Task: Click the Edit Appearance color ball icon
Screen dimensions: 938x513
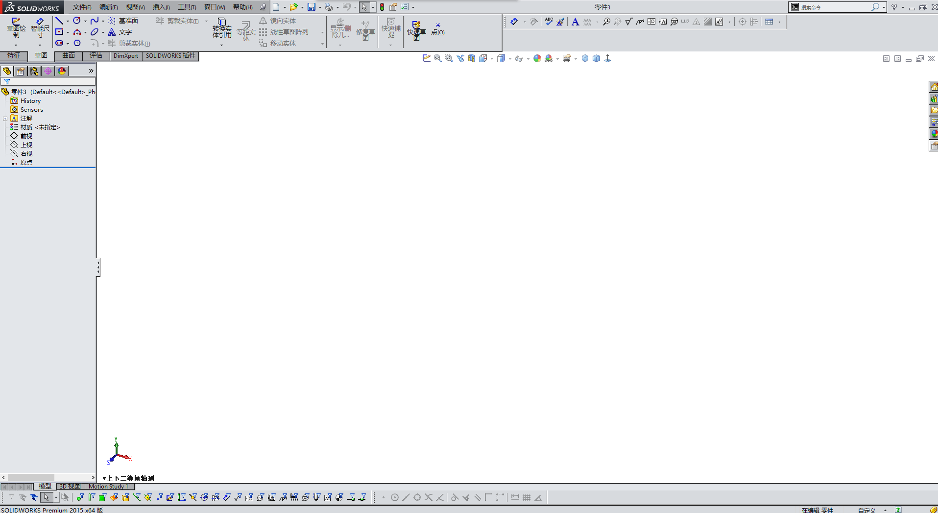Action: [537, 58]
